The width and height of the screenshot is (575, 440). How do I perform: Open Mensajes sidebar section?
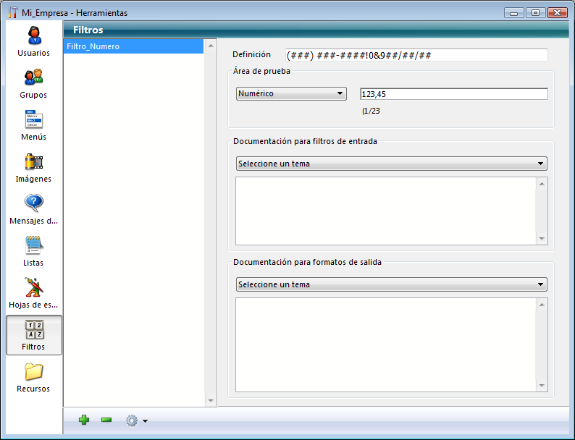(x=34, y=208)
